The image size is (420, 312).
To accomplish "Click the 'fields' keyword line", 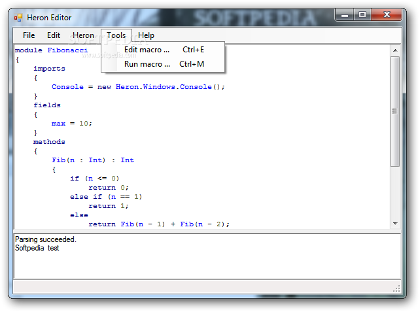I will pyautogui.click(x=47, y=105).
